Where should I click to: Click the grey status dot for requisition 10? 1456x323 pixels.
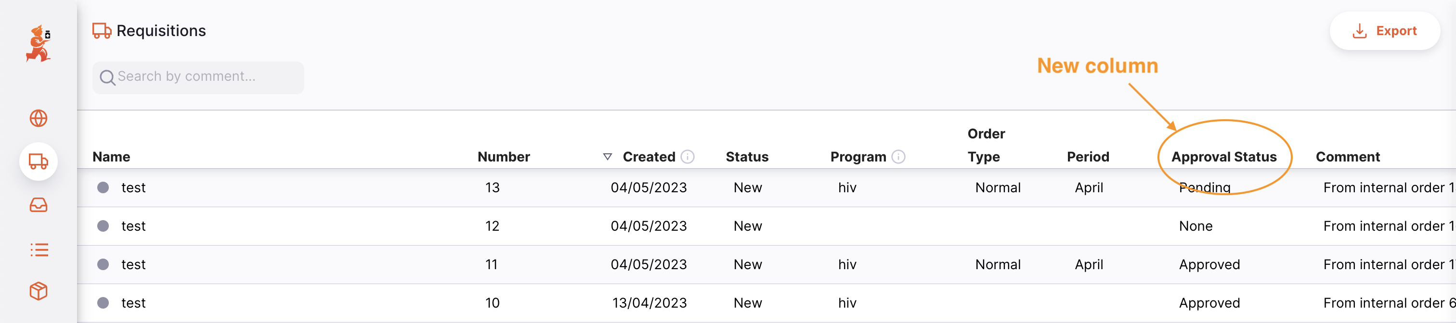pyautogui.click(x=103, y=303)
